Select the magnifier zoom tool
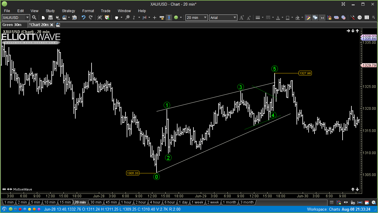The width and height of the screenshot is (378, 213). [x=127, y=17]
